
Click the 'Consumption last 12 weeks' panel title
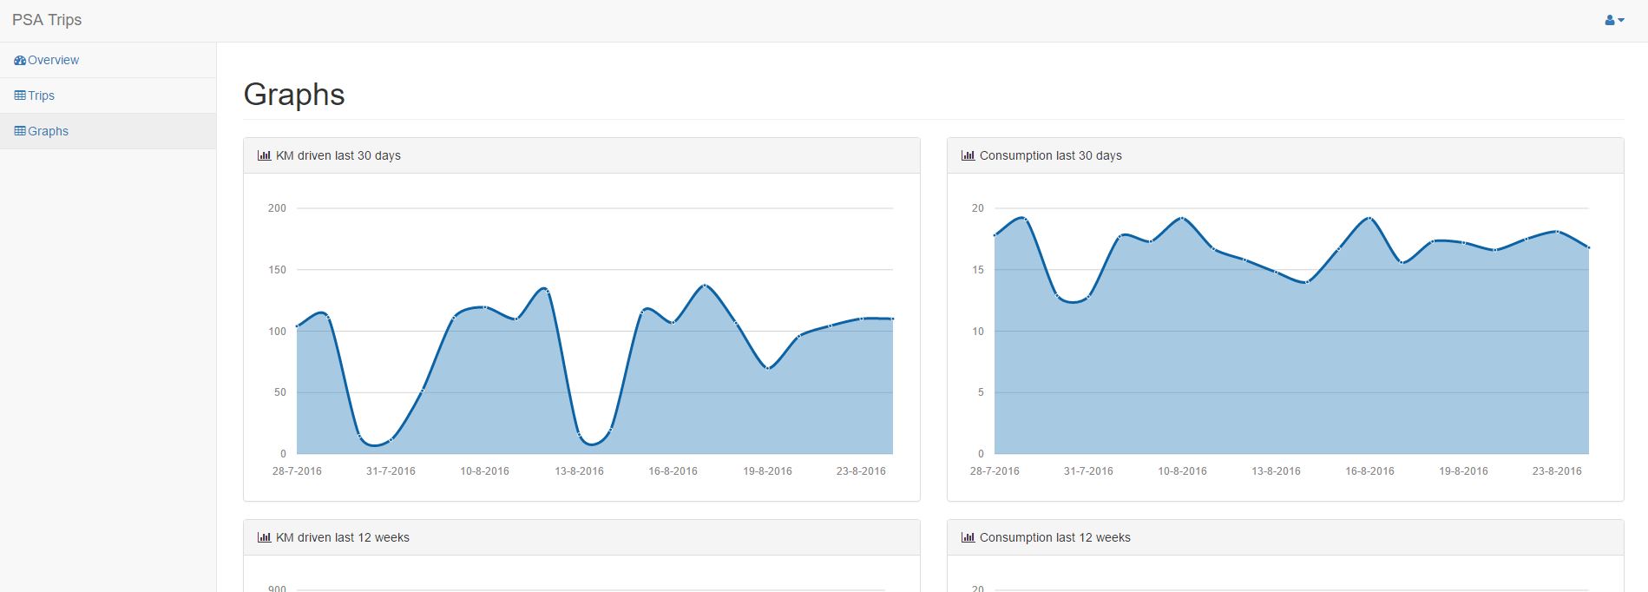(1055, 537)
